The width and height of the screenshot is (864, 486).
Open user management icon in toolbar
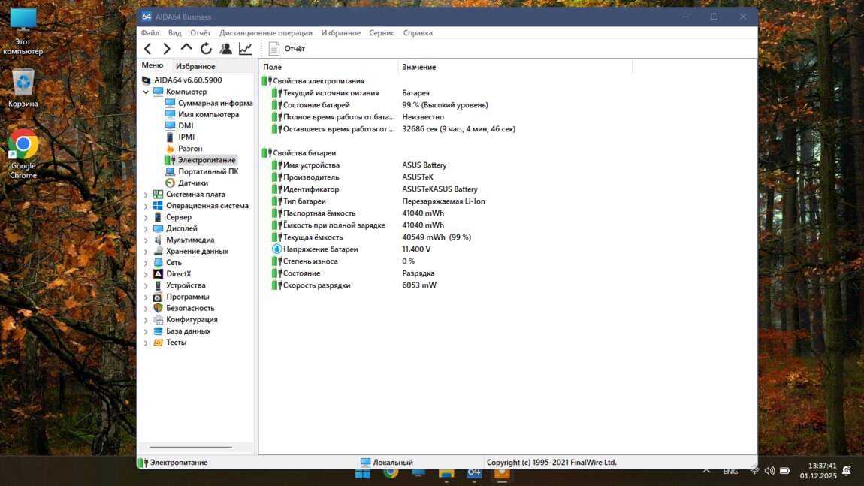pos(225,49)
